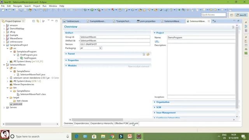Image resolution: width=249 pixels, height=140 pixels.
Task: Expand the SCM section
Action: tap(154, 107)
